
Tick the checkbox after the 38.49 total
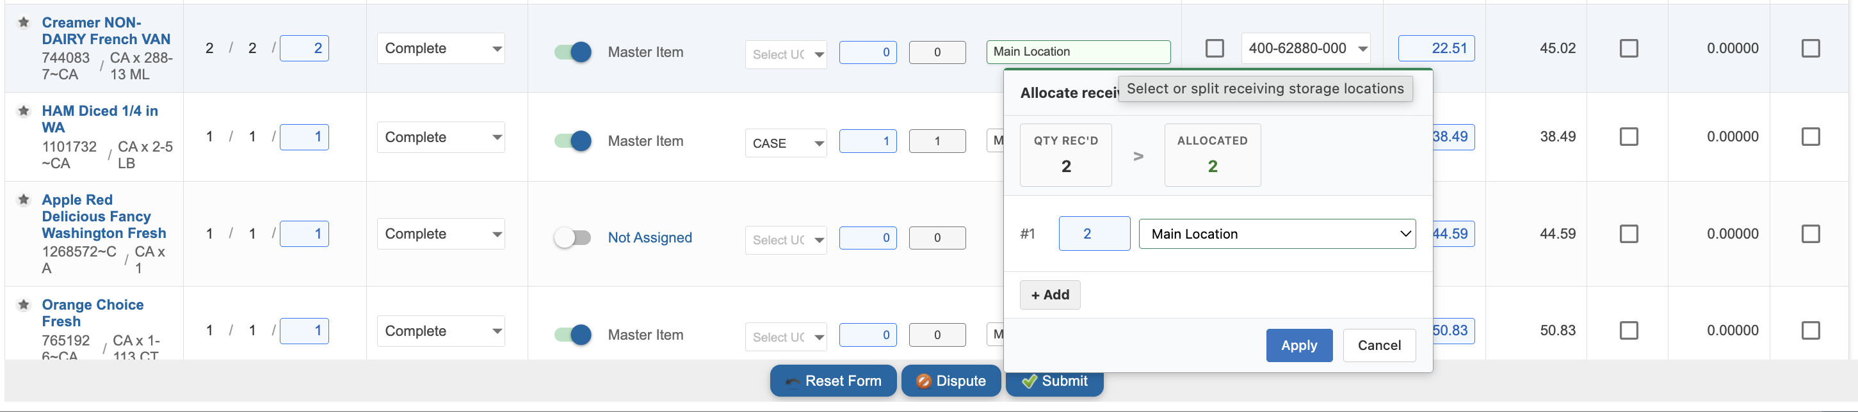coord(1629,137)
